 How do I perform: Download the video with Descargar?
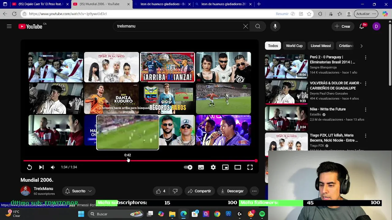pyautogui.click(x=232, y=191)
